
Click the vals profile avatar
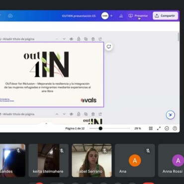[105, 16]
